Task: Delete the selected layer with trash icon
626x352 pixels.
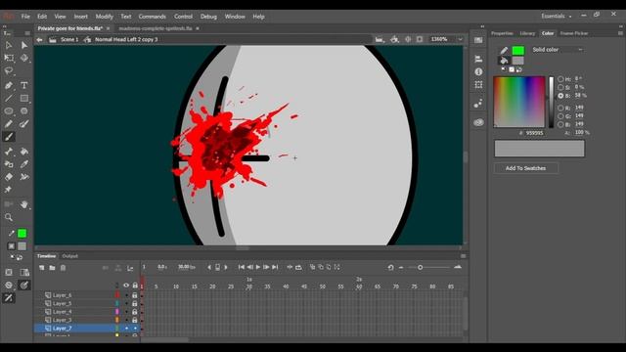Action: [x=63, y=268]
